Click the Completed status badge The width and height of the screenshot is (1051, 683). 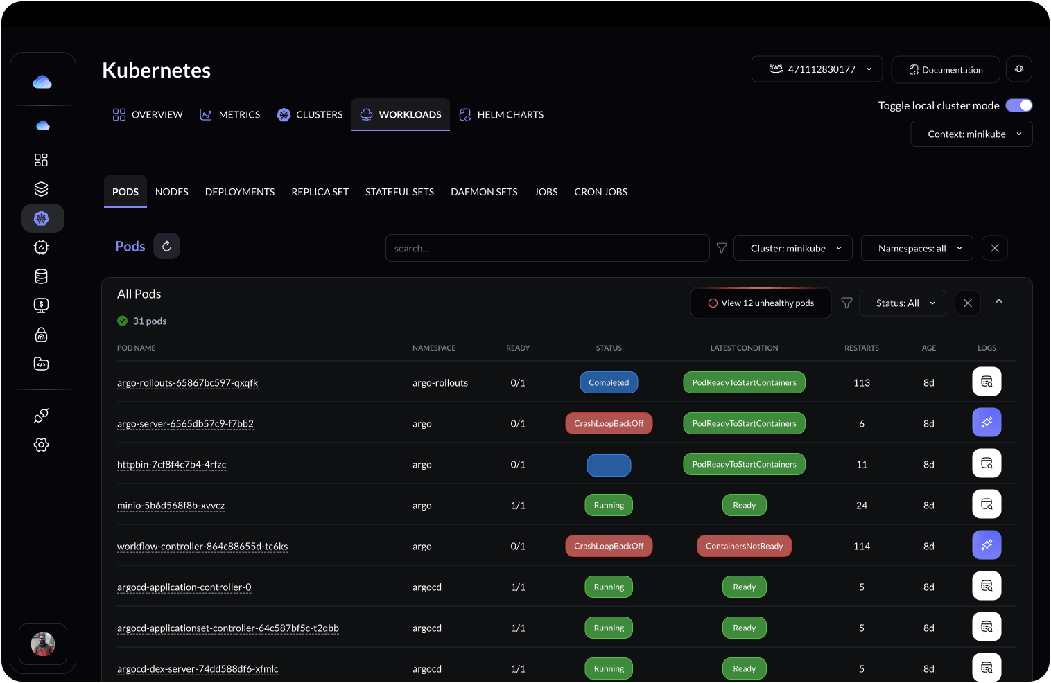point(609,382)
